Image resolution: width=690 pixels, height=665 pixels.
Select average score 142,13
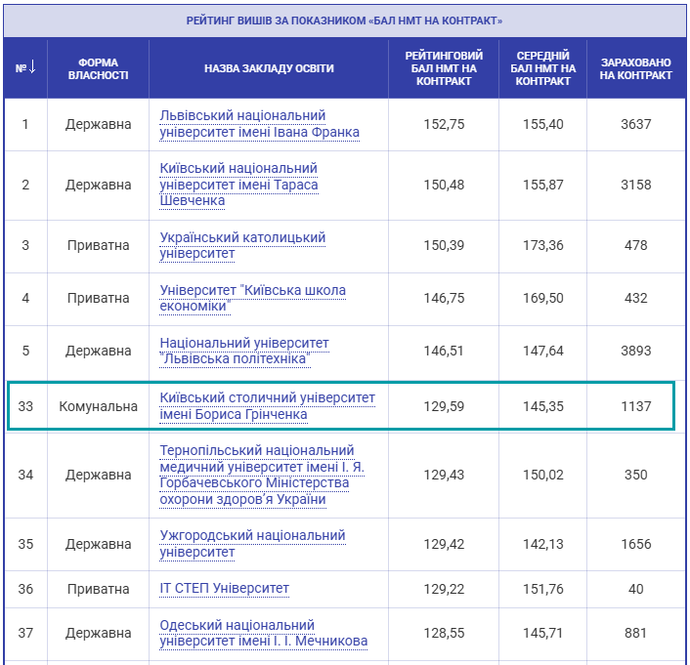click(542, 545)
